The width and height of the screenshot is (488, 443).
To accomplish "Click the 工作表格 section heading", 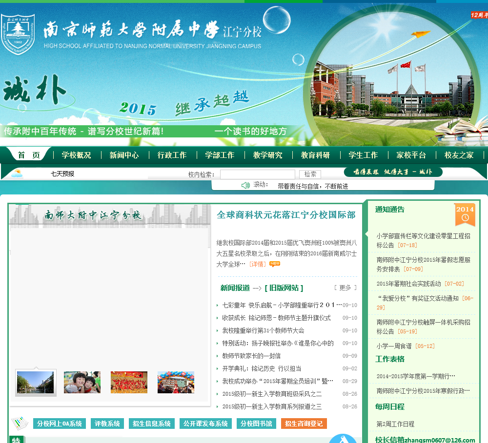I will tap(389, 359).
